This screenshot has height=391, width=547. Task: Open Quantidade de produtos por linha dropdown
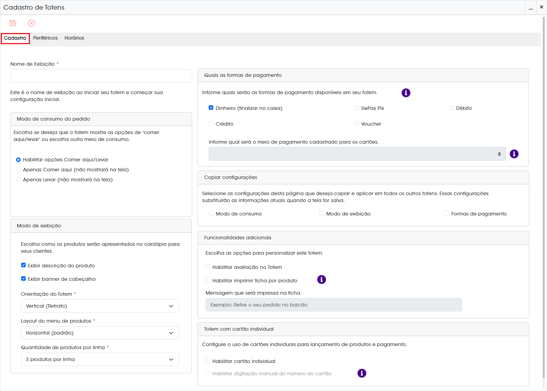pyautogui.click(x=100, y=360)
